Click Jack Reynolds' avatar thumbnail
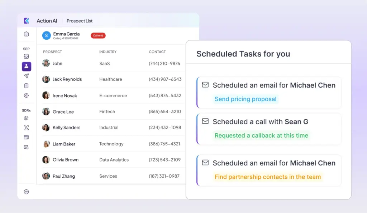This screenshot has height=213, width=367. click(x=46, y=79)
